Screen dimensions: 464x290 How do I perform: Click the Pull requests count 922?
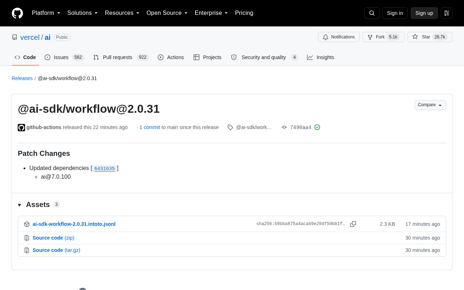143,57
